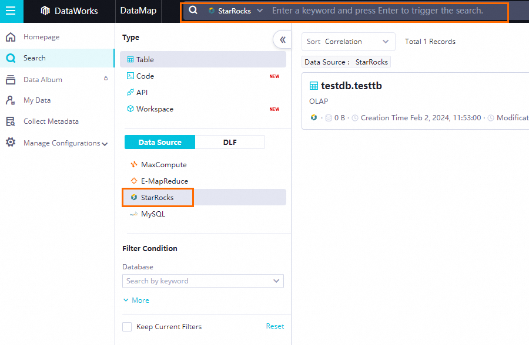Open the StarRocks search scope dropdown

click(x=236, y=11)
